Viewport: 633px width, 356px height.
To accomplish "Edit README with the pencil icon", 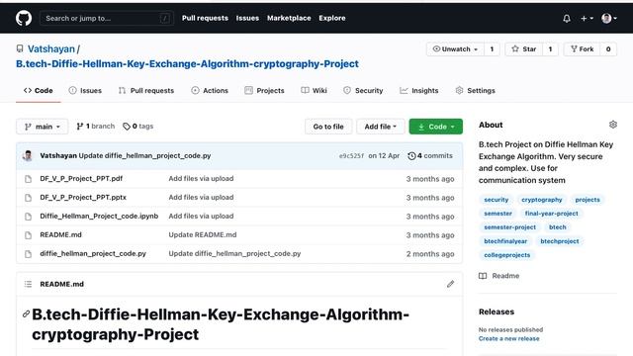I will (x=451, y=284).
